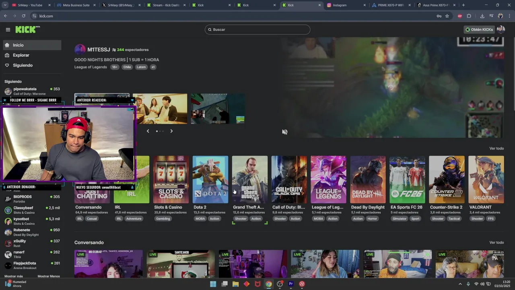Switch to PRIME X870-P WIFI tab
The image size is (515, 290).
tap(391, 5)
